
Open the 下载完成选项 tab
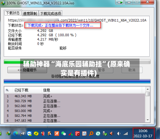coord(51,14)
